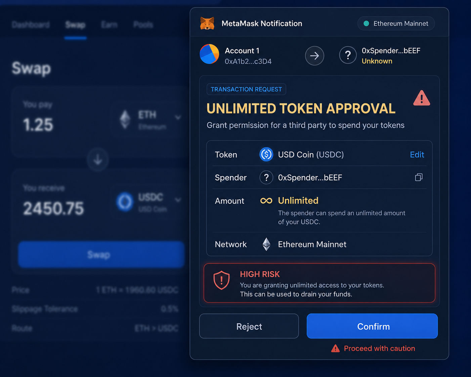The width and height of the screenshot is (471, 377).
Task: Click the Unlimited amount value
Action: pyautogui.click(x=298, y=201)
